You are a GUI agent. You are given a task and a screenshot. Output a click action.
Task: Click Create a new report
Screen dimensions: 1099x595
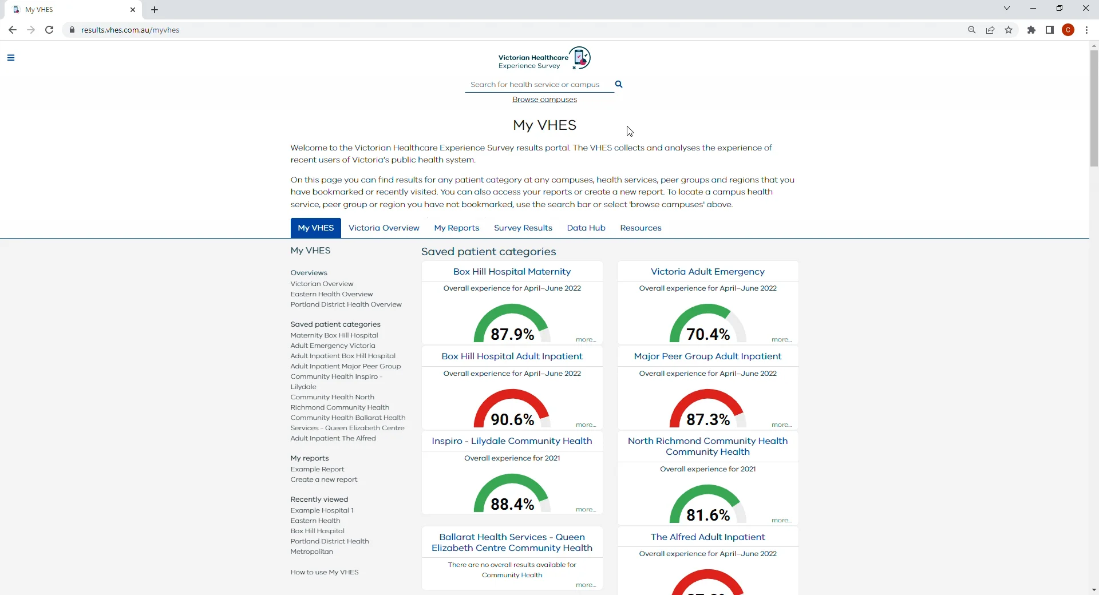pyautogui.click(x=324, y=479)
